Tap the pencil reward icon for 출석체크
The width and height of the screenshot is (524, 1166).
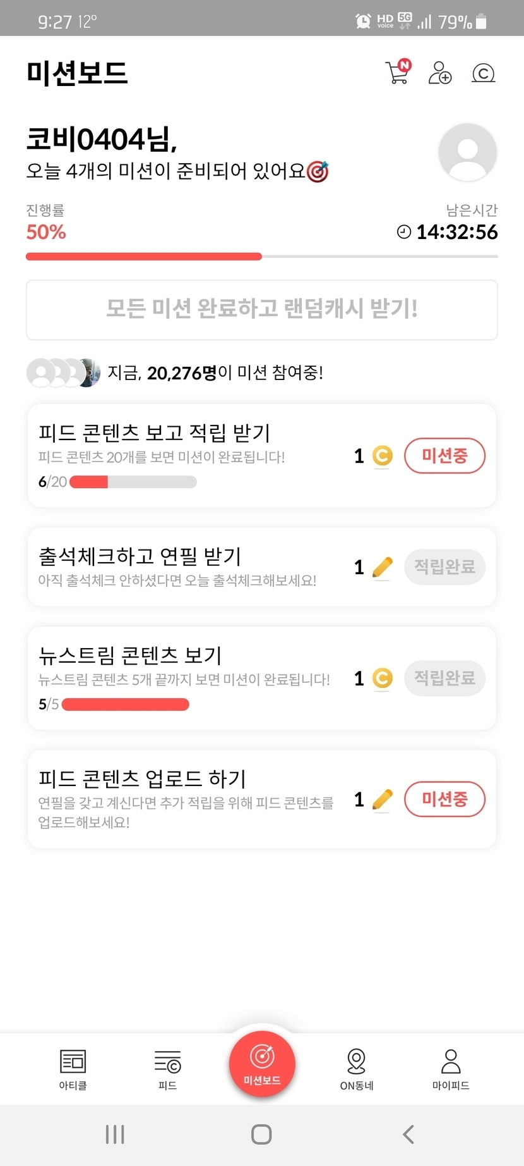pyautogui.click(x=382, y=567)
